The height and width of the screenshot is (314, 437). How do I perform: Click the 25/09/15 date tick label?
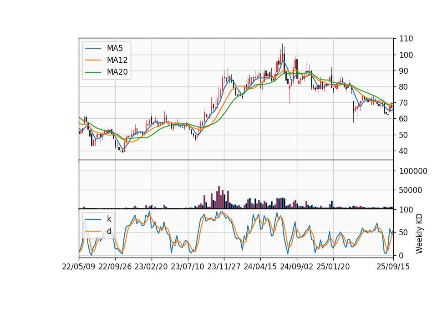click(393, 267)
